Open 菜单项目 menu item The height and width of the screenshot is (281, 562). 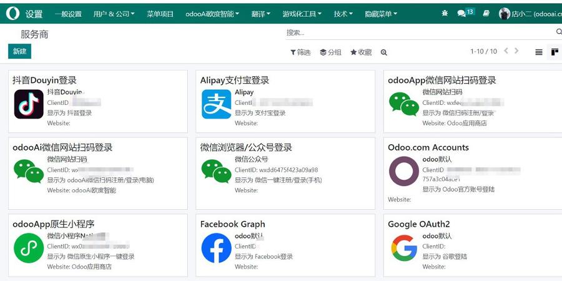(x=160, y=14)
